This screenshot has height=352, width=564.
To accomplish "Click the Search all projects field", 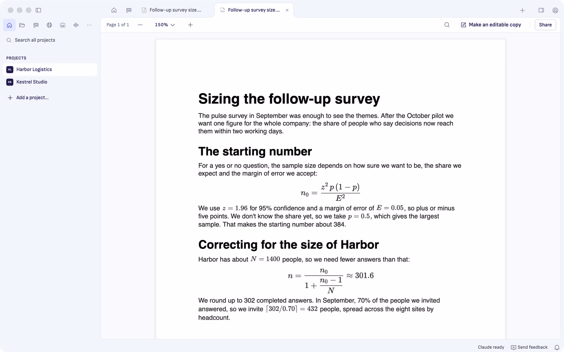I will click(50, 40).
